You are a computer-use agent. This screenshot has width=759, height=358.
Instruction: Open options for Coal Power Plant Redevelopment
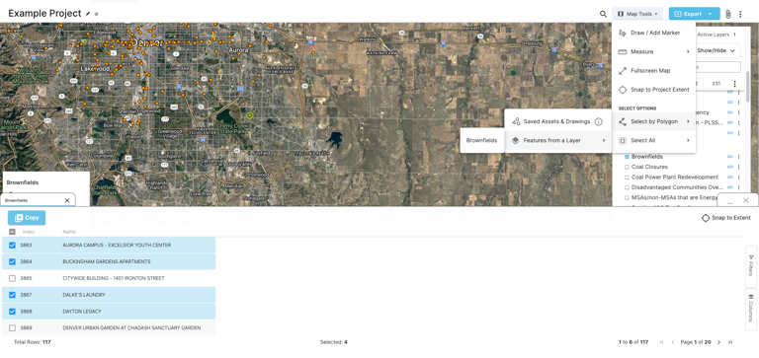[x=738, y=177]
